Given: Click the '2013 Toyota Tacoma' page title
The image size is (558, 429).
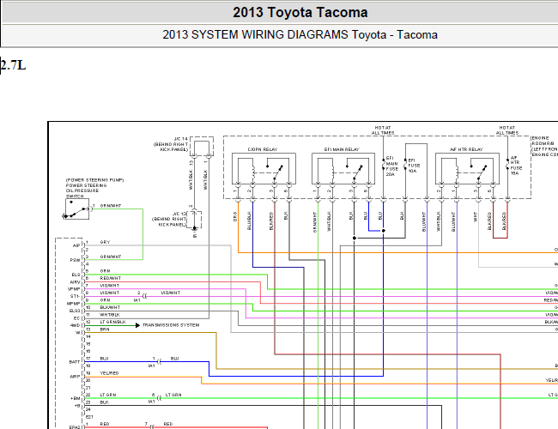Looking at the screenshot, I should (300, 13).
